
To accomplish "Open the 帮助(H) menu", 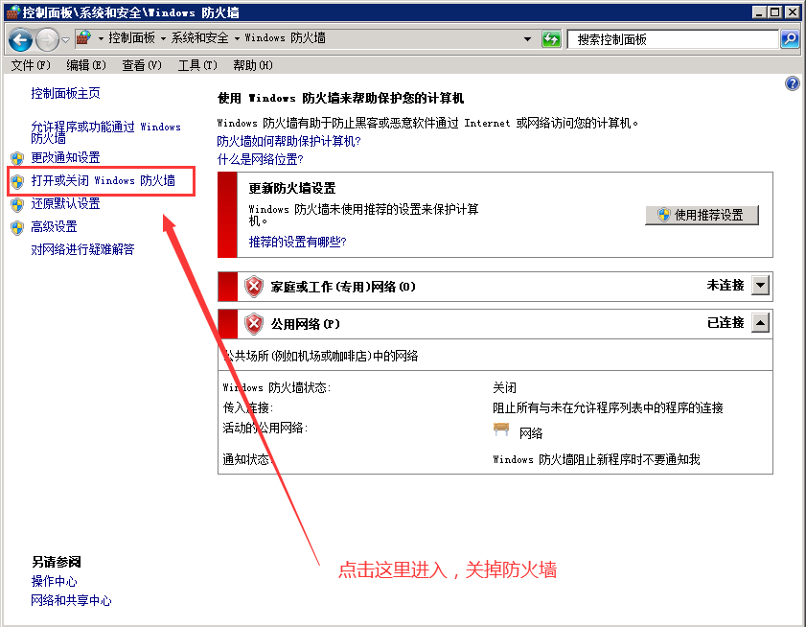I will coord(253,65).
